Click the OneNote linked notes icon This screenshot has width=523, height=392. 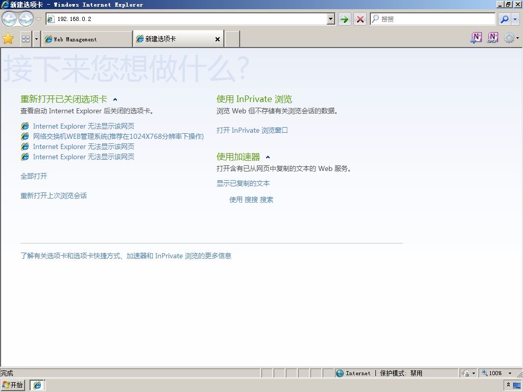493,38
